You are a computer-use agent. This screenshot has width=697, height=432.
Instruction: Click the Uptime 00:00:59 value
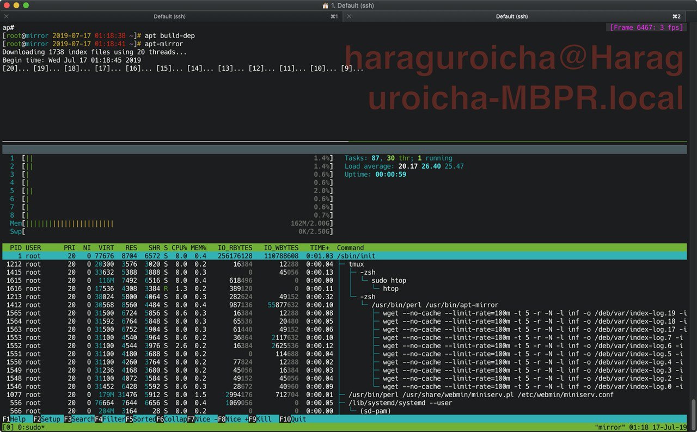[x=390, y=174]
